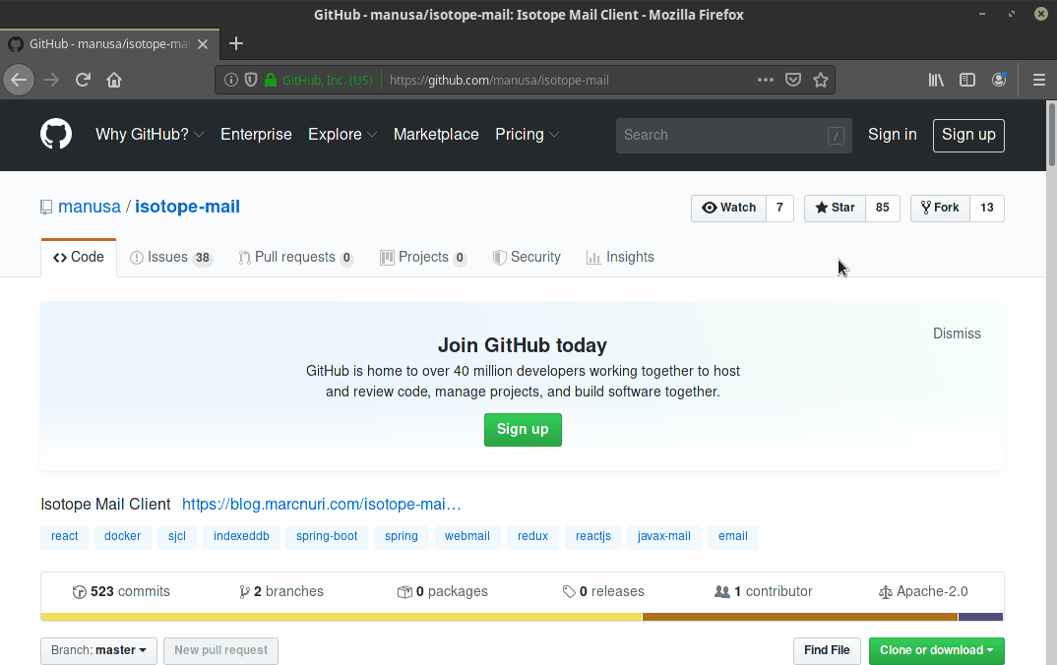Open the Security tab
1057x665 pixels.
coord(527,258)
